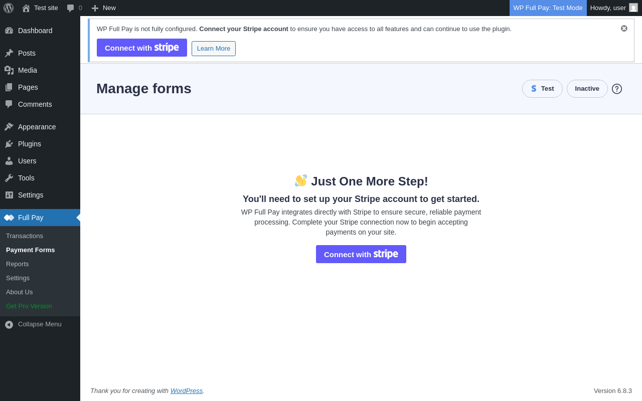Click the Test site home icon
Viewport: 642px width, 401px height.
tap(26, 8)
